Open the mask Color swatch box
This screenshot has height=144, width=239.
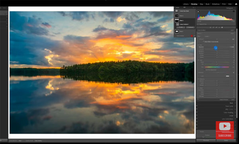(x=227, y=76)
